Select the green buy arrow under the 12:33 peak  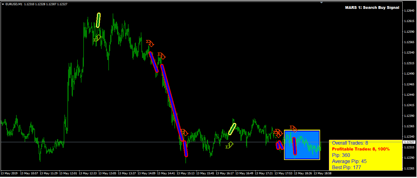click(97, 38)
